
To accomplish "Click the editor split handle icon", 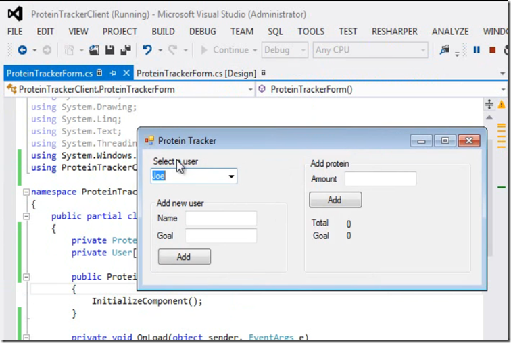I will point(489,104).
